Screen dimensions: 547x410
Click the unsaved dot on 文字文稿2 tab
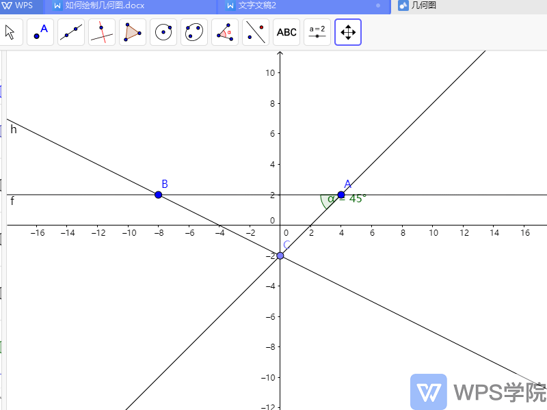(378, 5)
